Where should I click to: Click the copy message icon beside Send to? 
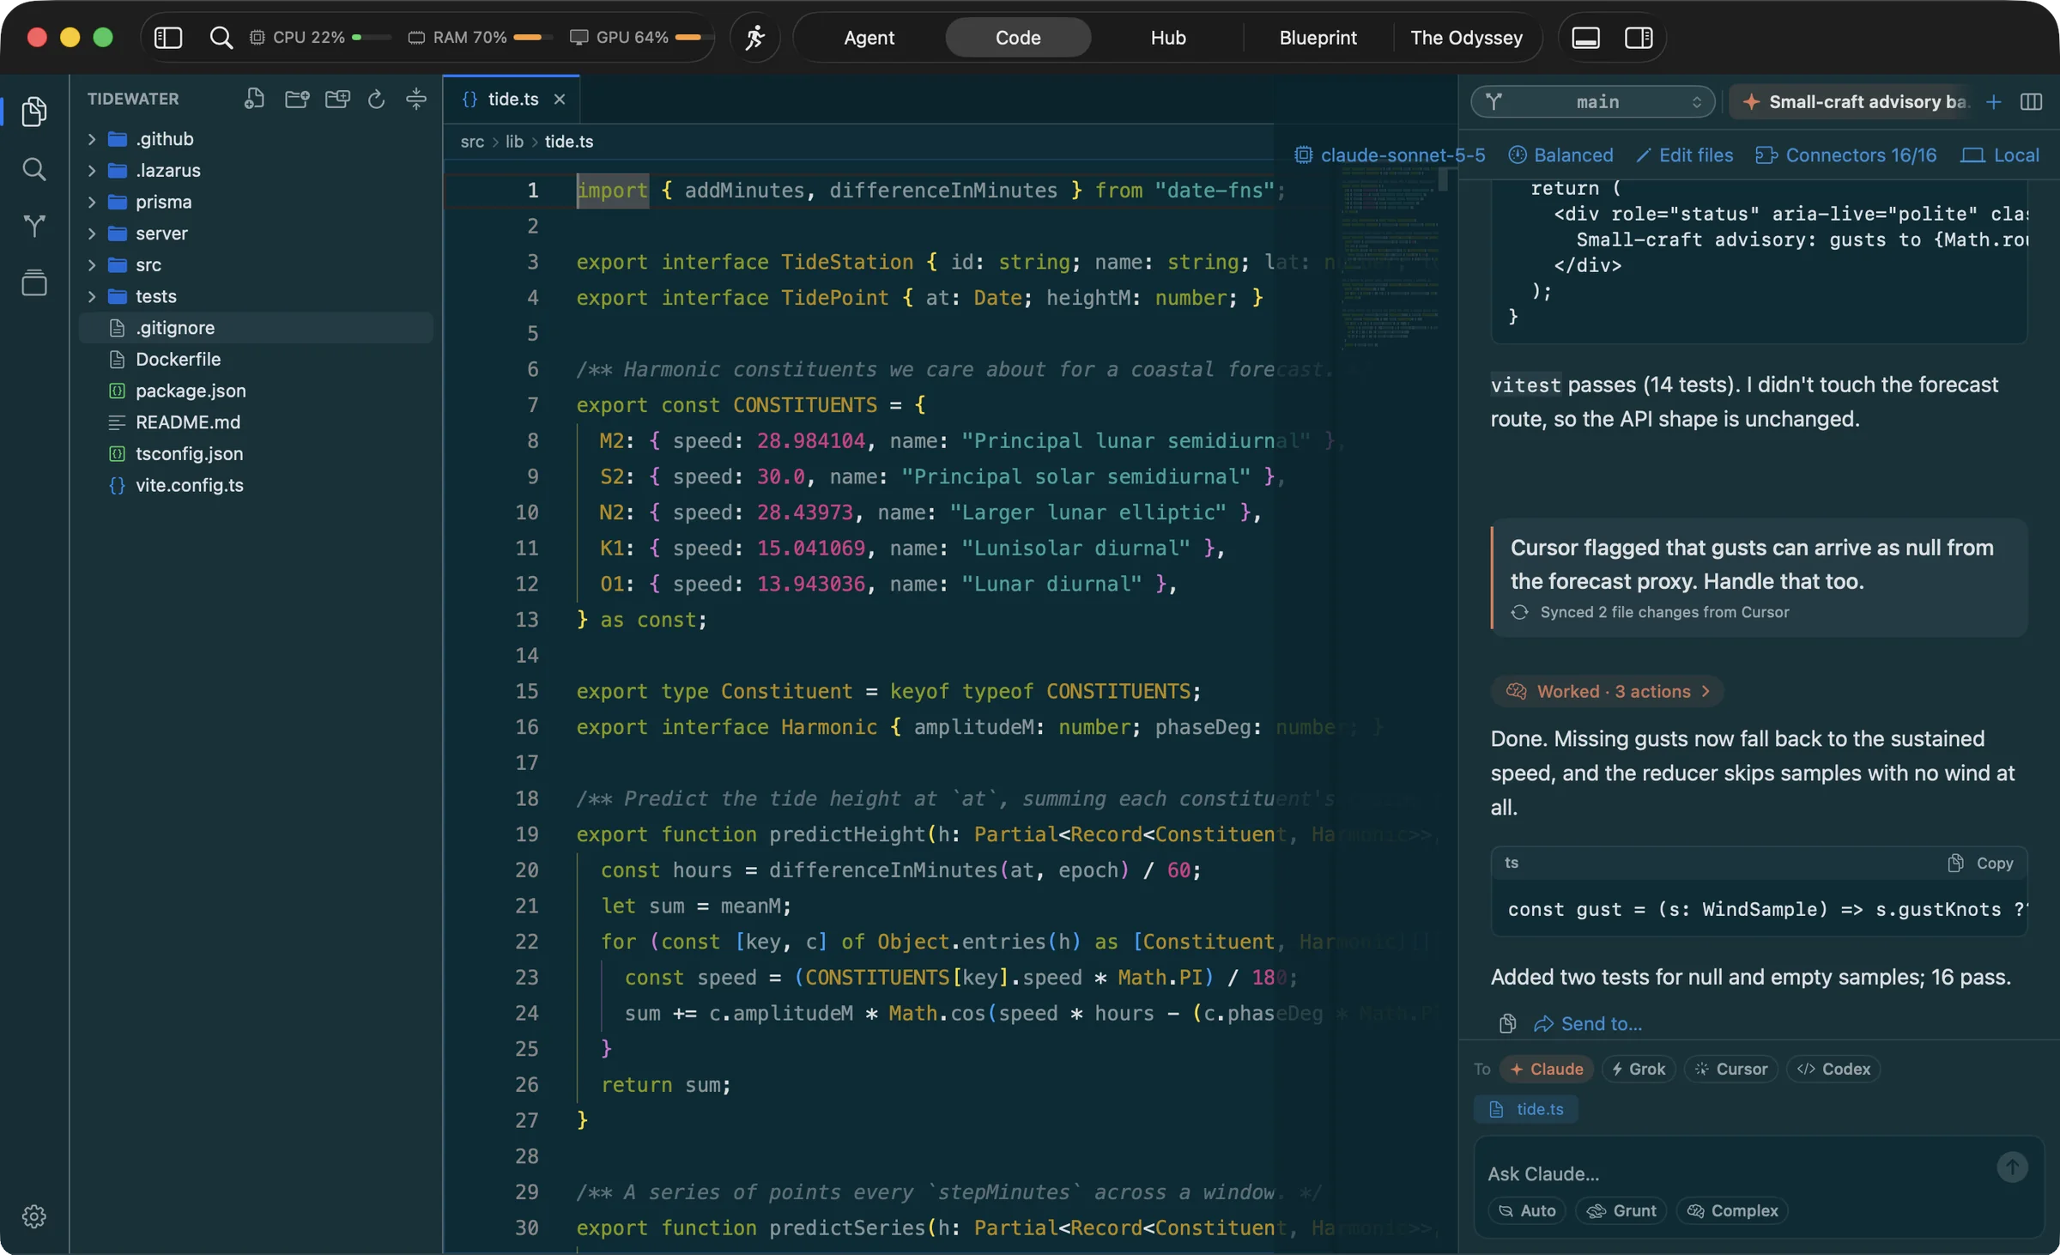tap(1507, 1023)
